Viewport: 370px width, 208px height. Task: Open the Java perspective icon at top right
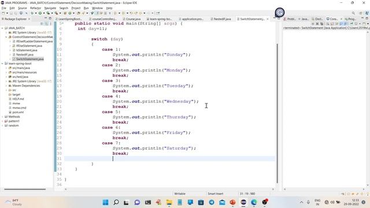tap(367, 13)
